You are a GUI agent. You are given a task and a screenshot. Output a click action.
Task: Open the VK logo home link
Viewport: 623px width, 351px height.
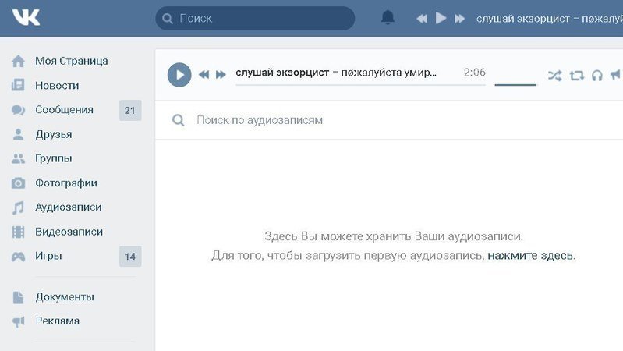(x=26, y=18)
